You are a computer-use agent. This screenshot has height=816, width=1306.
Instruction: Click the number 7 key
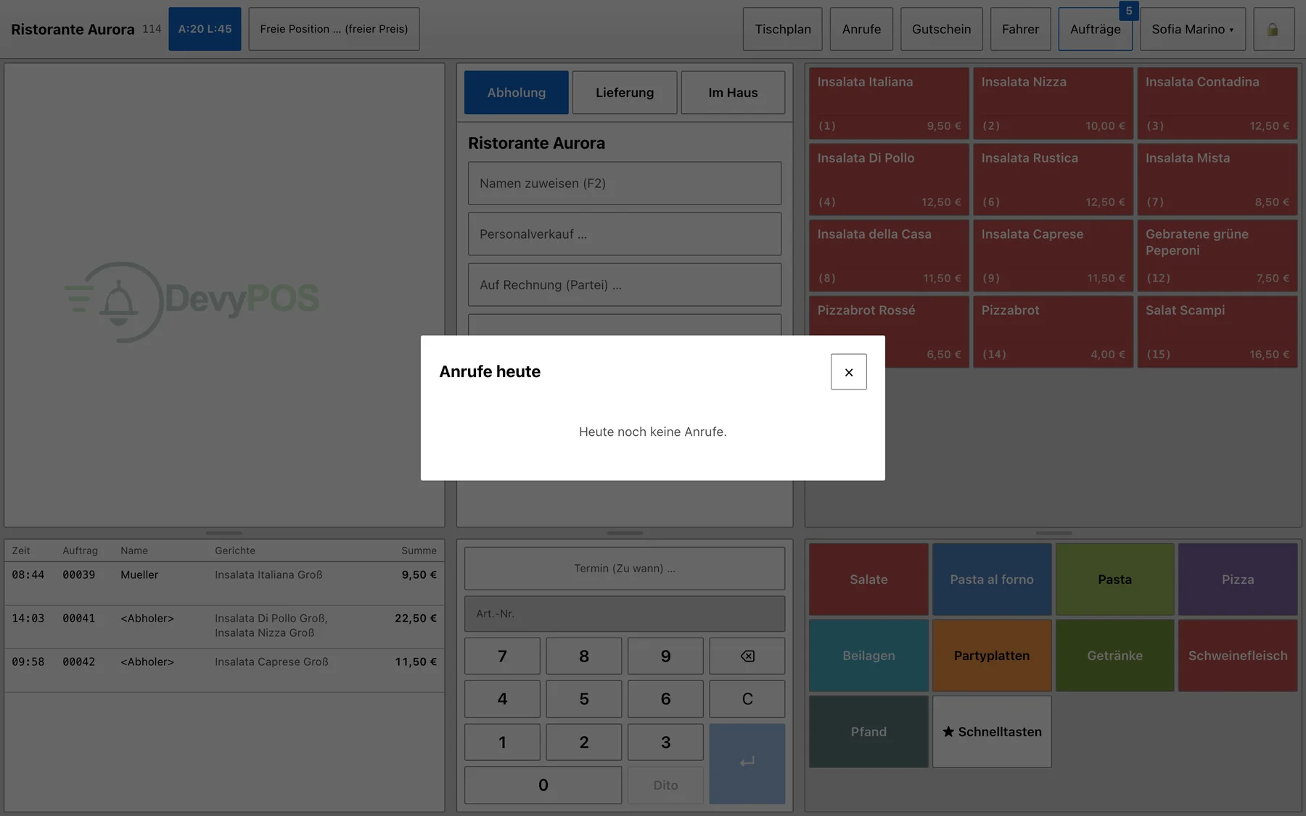pos(502,656)
